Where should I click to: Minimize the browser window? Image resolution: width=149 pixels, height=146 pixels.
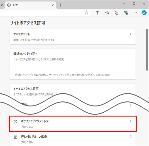124,4
